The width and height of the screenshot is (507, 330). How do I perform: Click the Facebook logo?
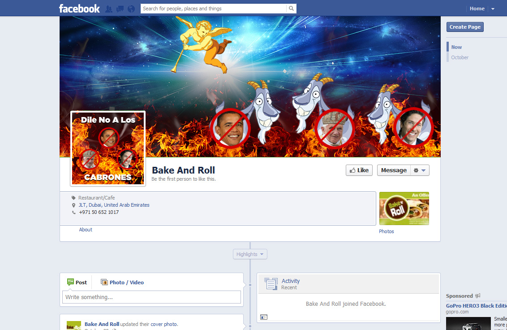click(79, 9)
